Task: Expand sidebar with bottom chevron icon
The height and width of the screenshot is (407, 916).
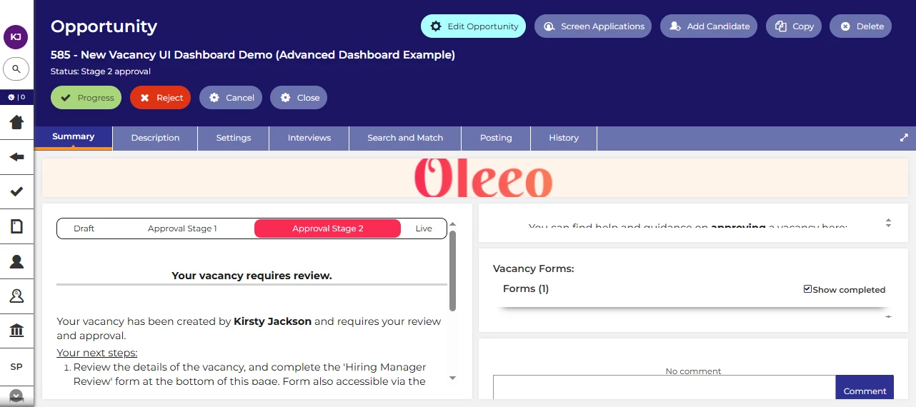Action: click(x=16, y=396)
